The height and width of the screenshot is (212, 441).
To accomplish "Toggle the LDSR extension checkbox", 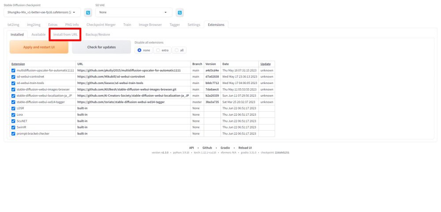I will (x=13, y=108).
